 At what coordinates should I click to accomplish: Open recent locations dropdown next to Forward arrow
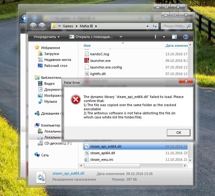point(48,26)
